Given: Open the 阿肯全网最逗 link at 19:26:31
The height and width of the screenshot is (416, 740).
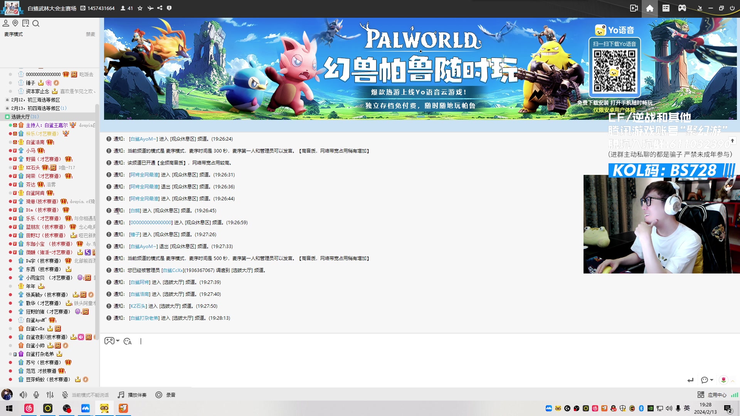Looking at the screenshot, I should [144, 175].
